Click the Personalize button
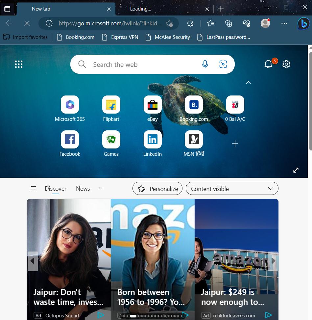The width and height of the screenshot is (312, 320). point(157,189)
